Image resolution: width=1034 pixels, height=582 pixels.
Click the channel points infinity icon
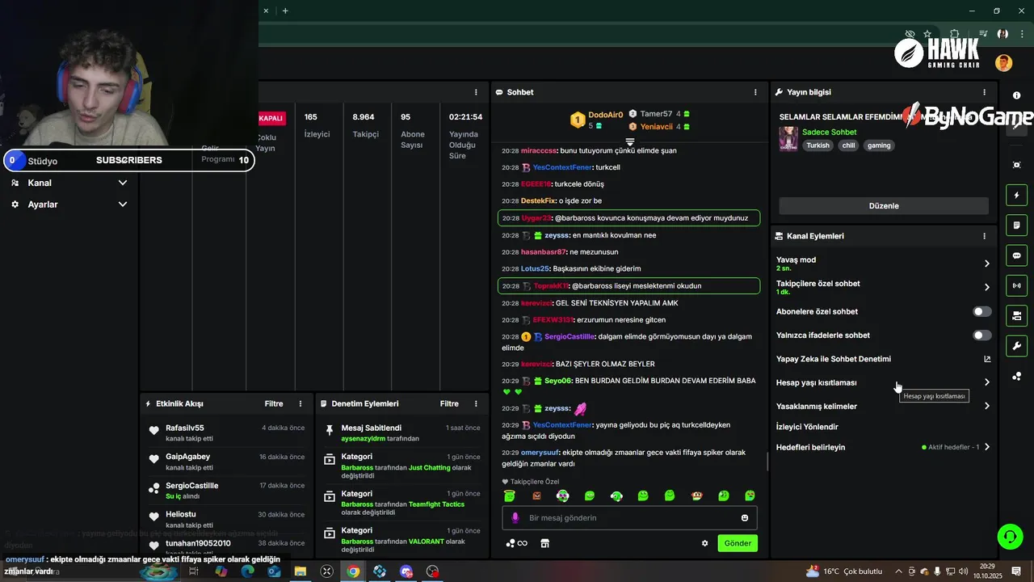click(x=517, y=543)
